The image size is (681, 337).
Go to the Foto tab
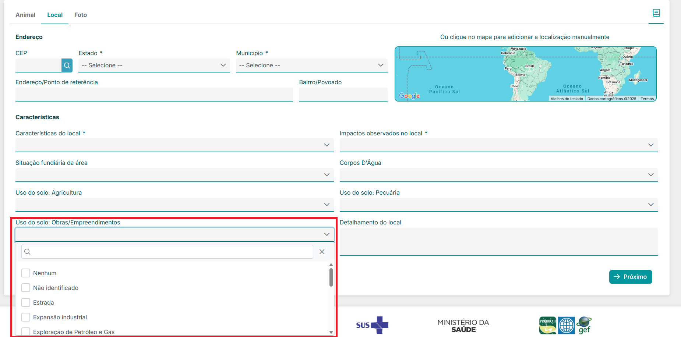click(81, 15)
